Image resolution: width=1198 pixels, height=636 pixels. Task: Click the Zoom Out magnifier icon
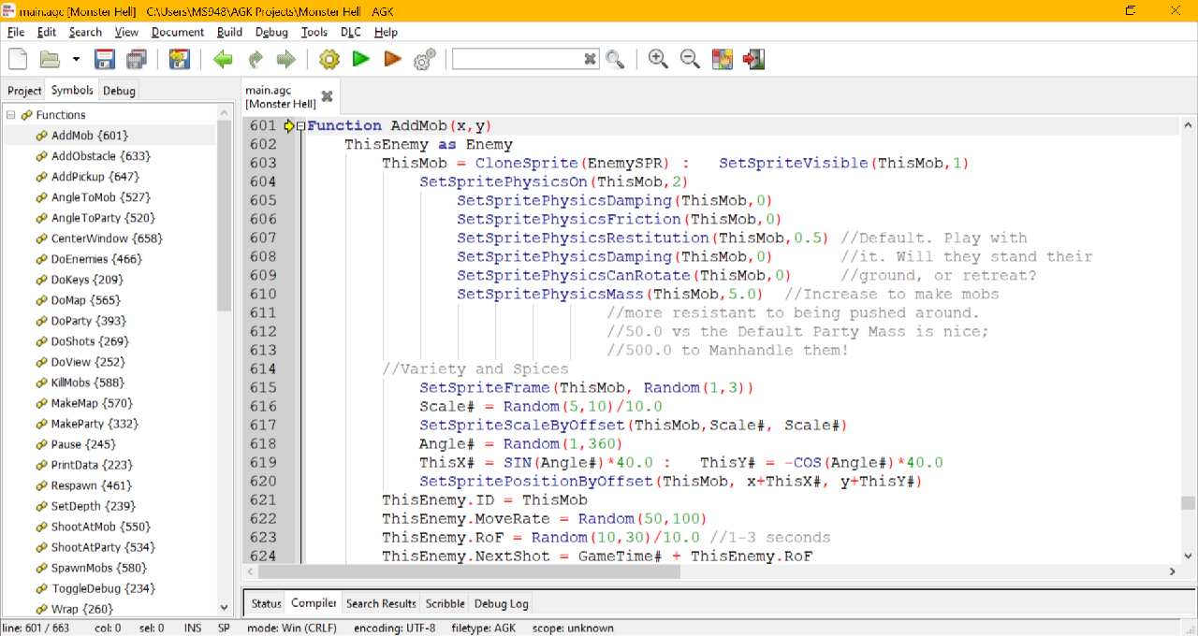coord(690,59)
